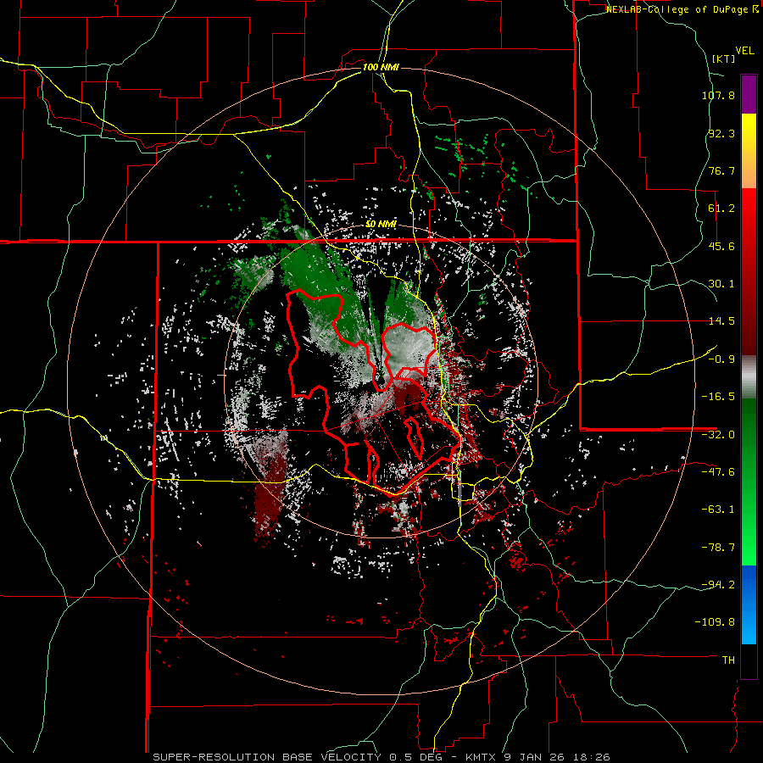Pick the gray near-zero segment of color bar
Viewport: 763px width, 763px height.
pos(749,377)
